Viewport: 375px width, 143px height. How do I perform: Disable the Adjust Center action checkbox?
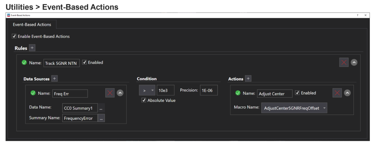297,93
